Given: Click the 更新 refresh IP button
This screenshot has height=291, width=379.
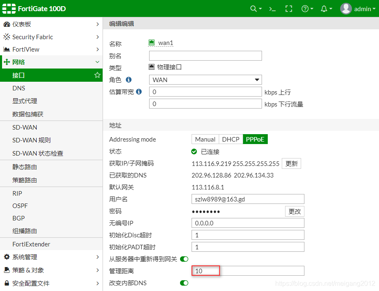Looking at the screenshot, I should [291, 163].
